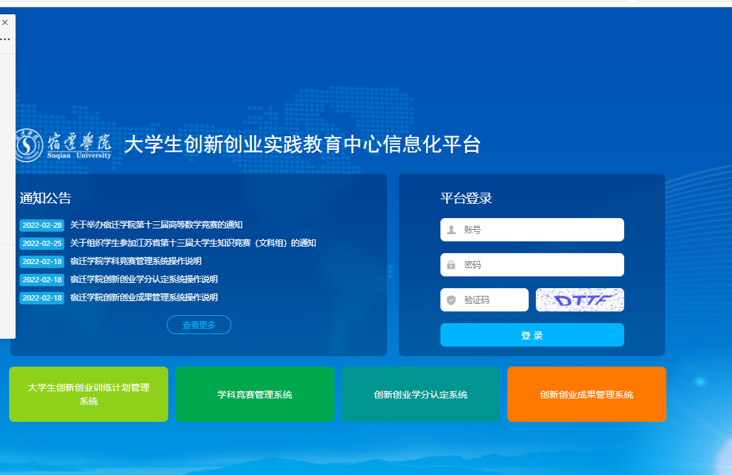
Task: Click the Suqian University logo
Action: 64,145
